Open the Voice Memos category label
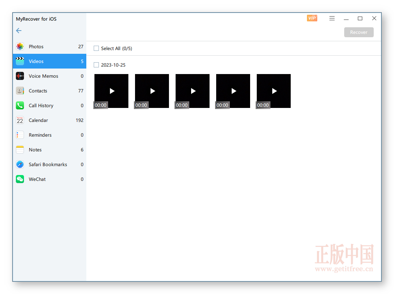Viewport: 394px width, 294px height. tap(44, 76)
